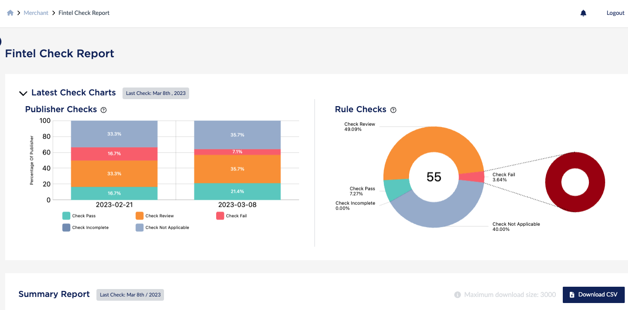Click the Check Incomplete 0.00% label
This screenshot has height=310, width=628.
coord(355,206)
